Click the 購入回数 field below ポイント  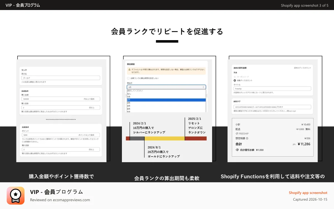61,149
